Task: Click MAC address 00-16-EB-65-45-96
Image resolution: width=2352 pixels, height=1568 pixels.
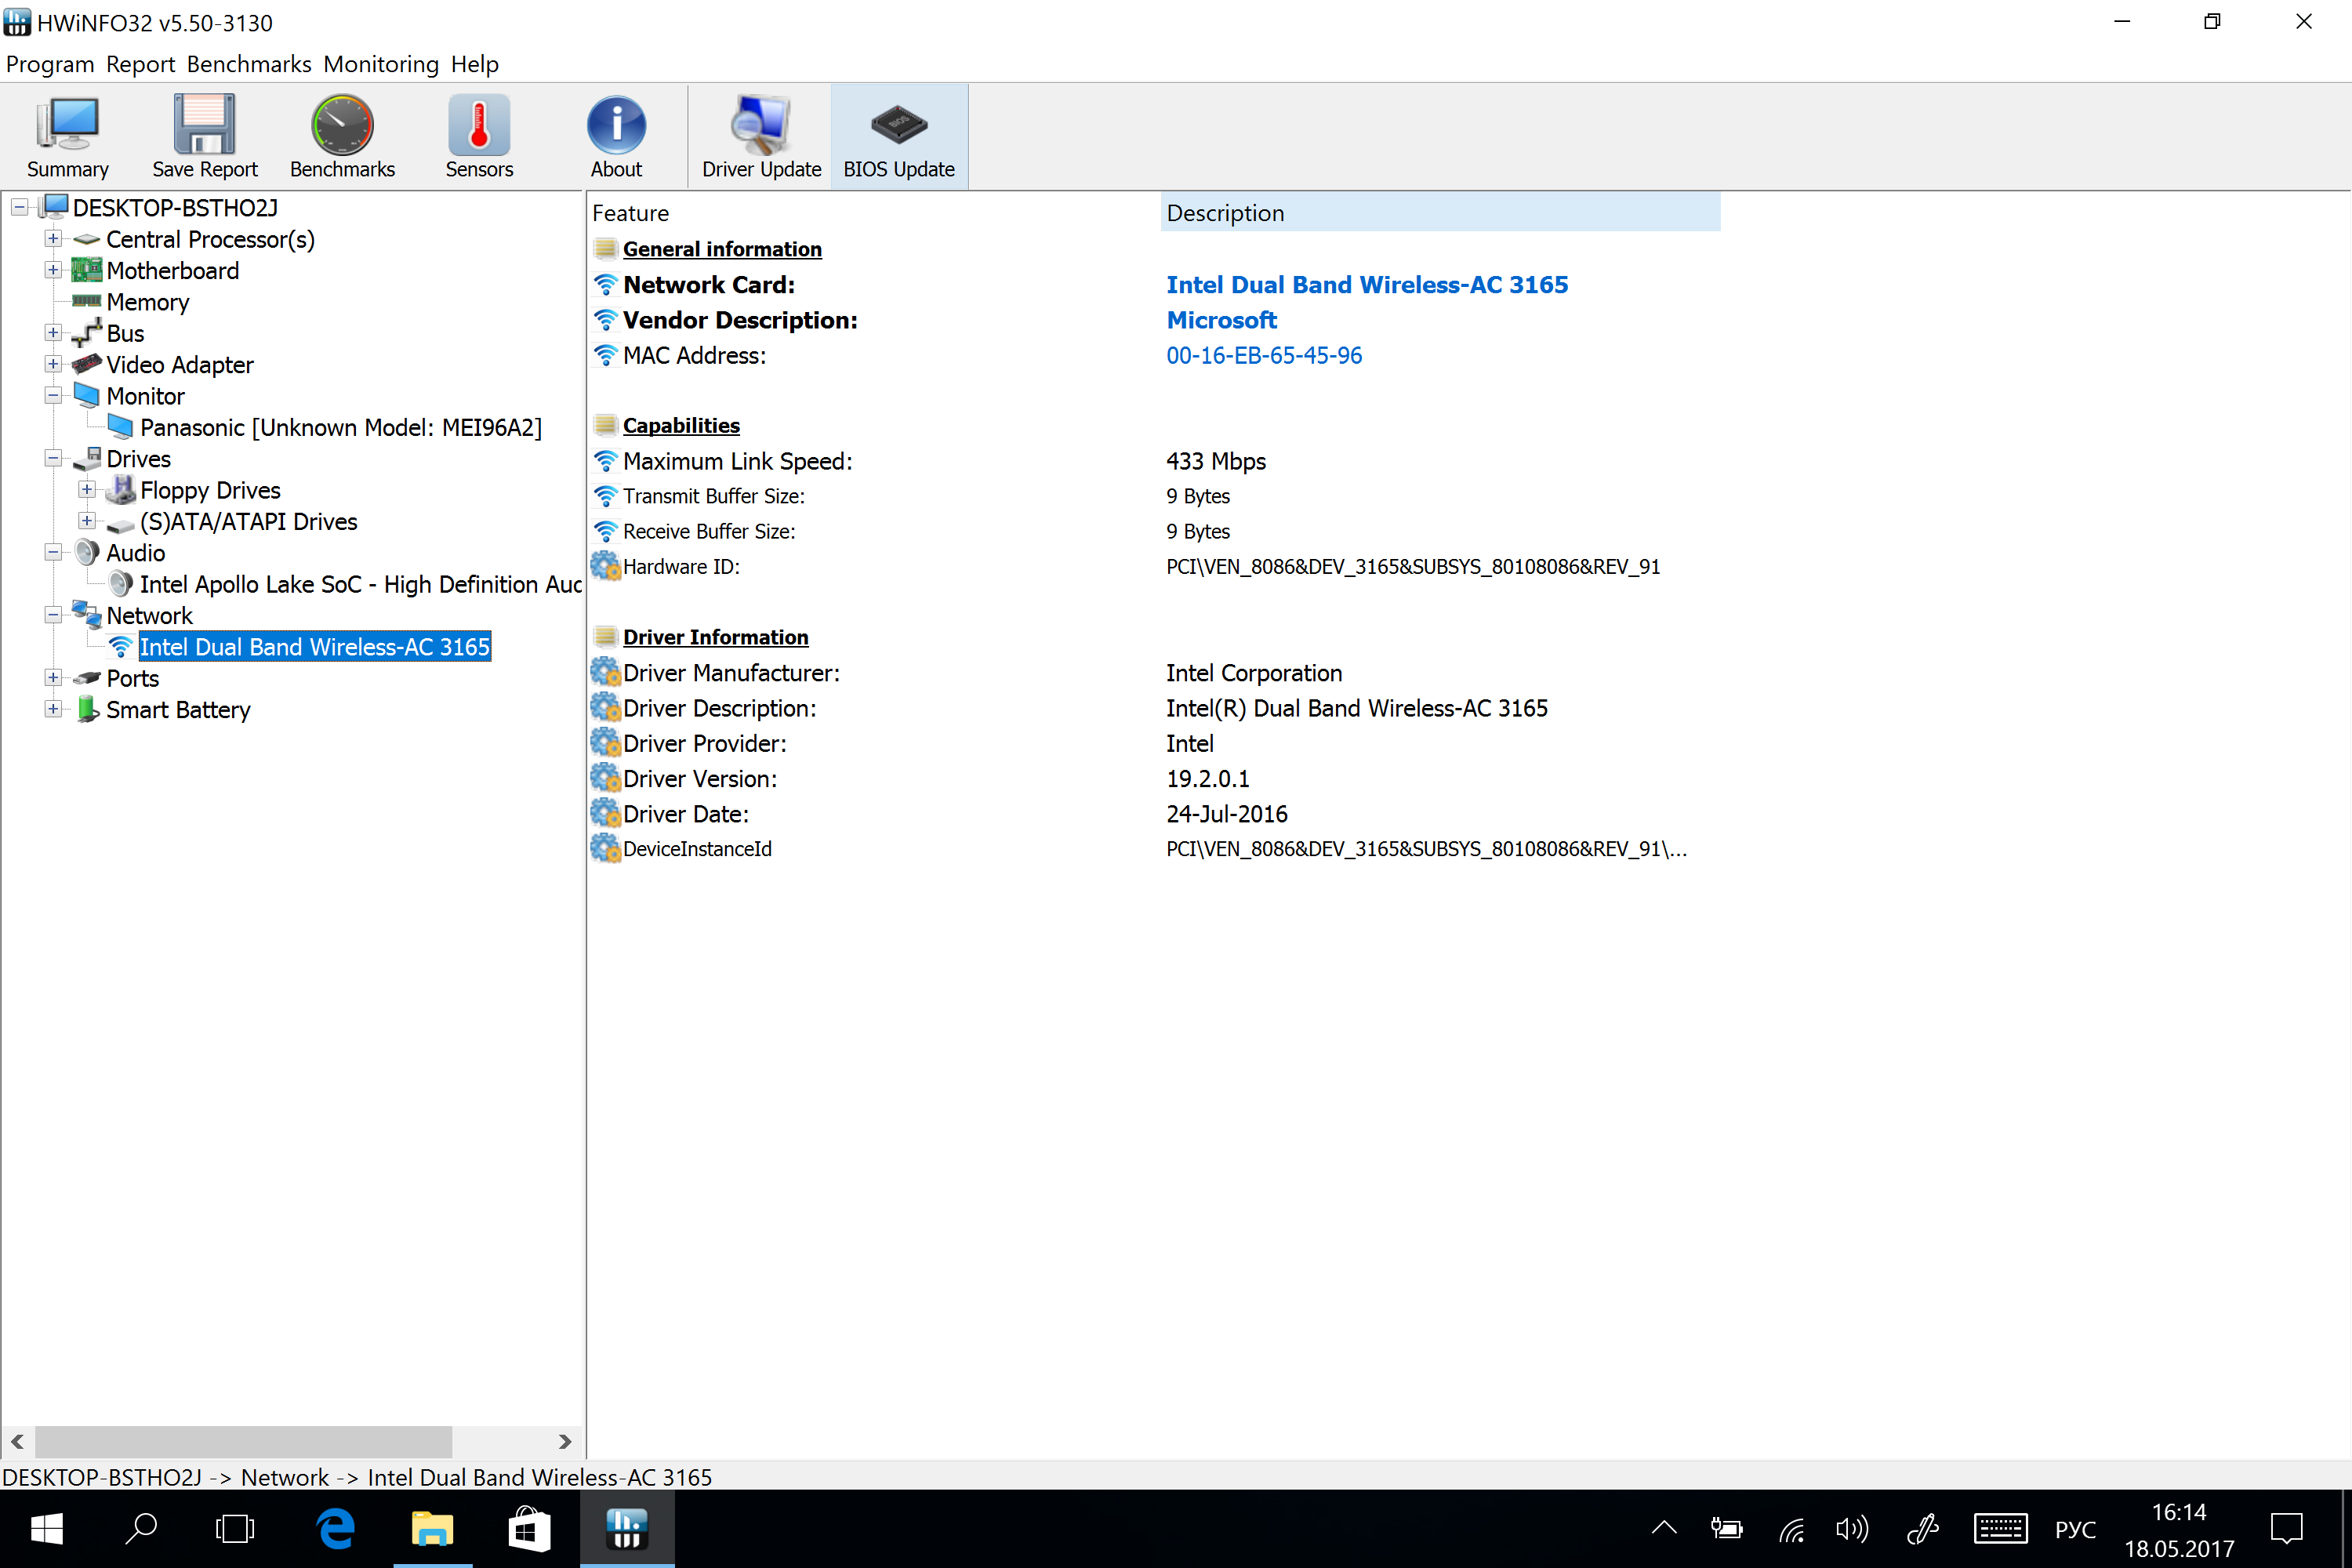Action: (1264, 355)
